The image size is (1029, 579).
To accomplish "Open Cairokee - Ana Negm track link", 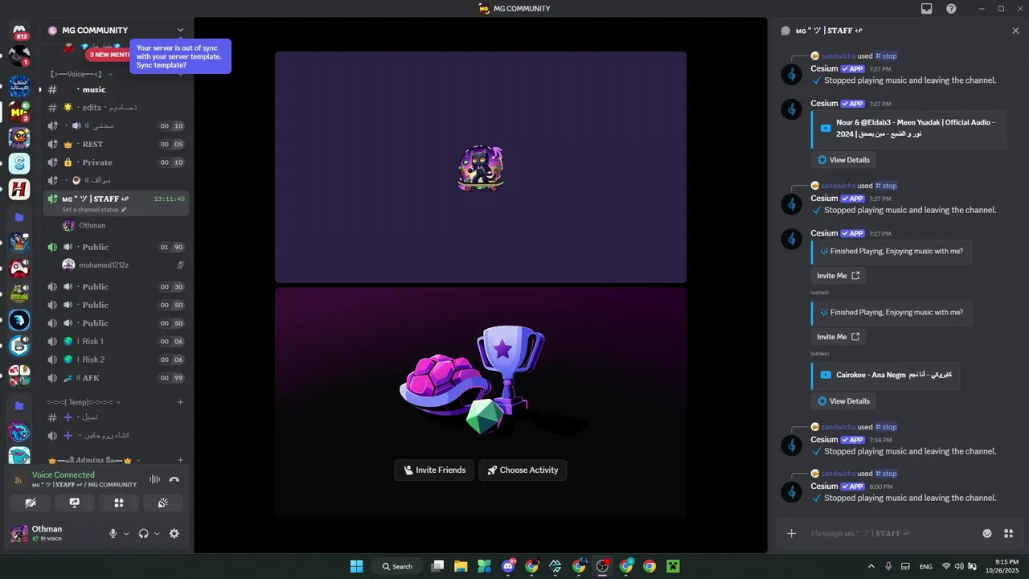I will [x=894, y=375].
